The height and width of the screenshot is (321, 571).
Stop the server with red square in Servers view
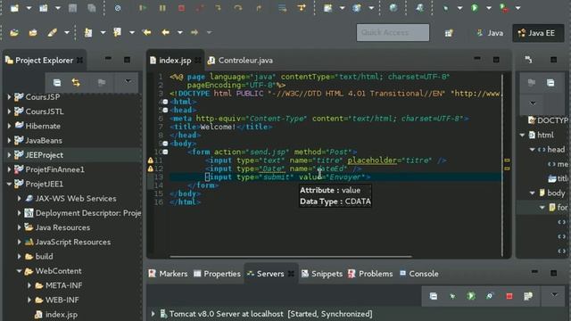[509, 296]
